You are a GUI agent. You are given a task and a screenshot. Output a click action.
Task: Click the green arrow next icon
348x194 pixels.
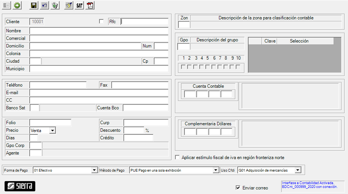(x=17, y=5)
